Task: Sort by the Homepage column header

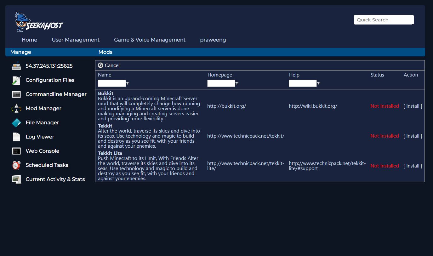Action: (220, 75)
